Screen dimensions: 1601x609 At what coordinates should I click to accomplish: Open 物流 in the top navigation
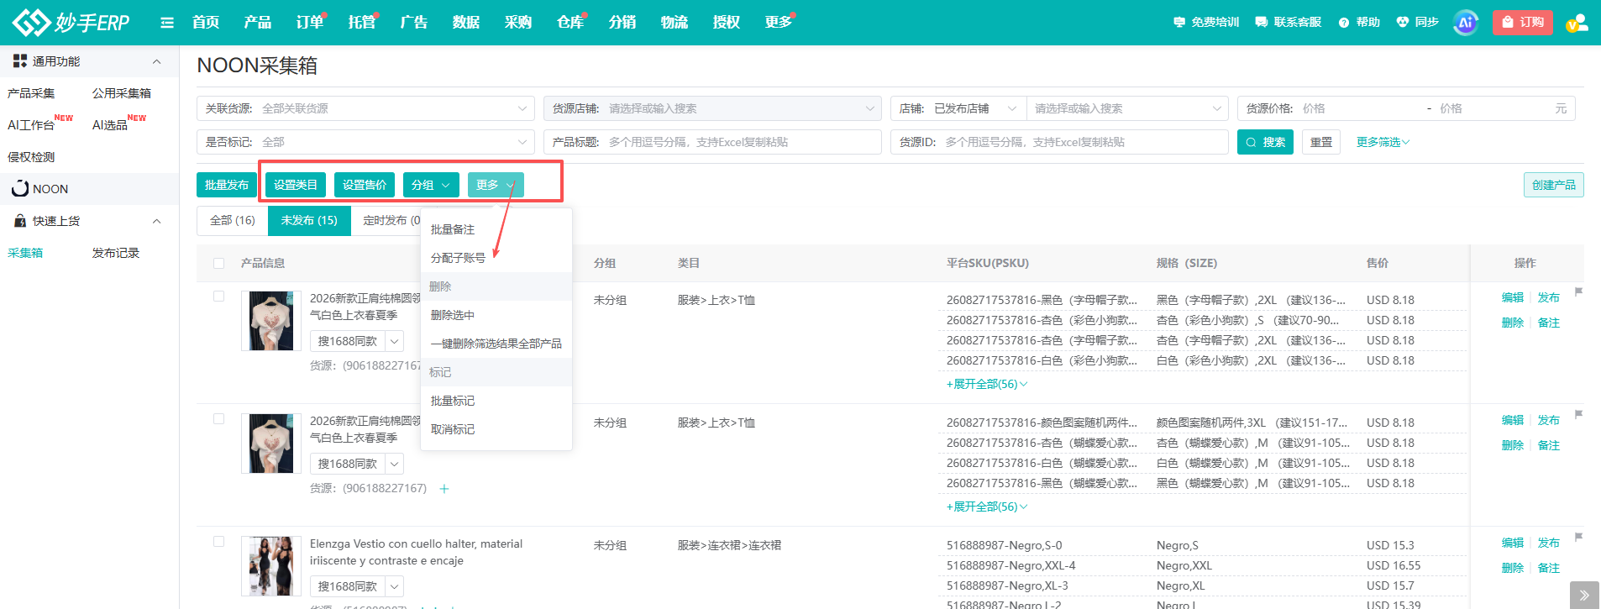pos(675,23)
